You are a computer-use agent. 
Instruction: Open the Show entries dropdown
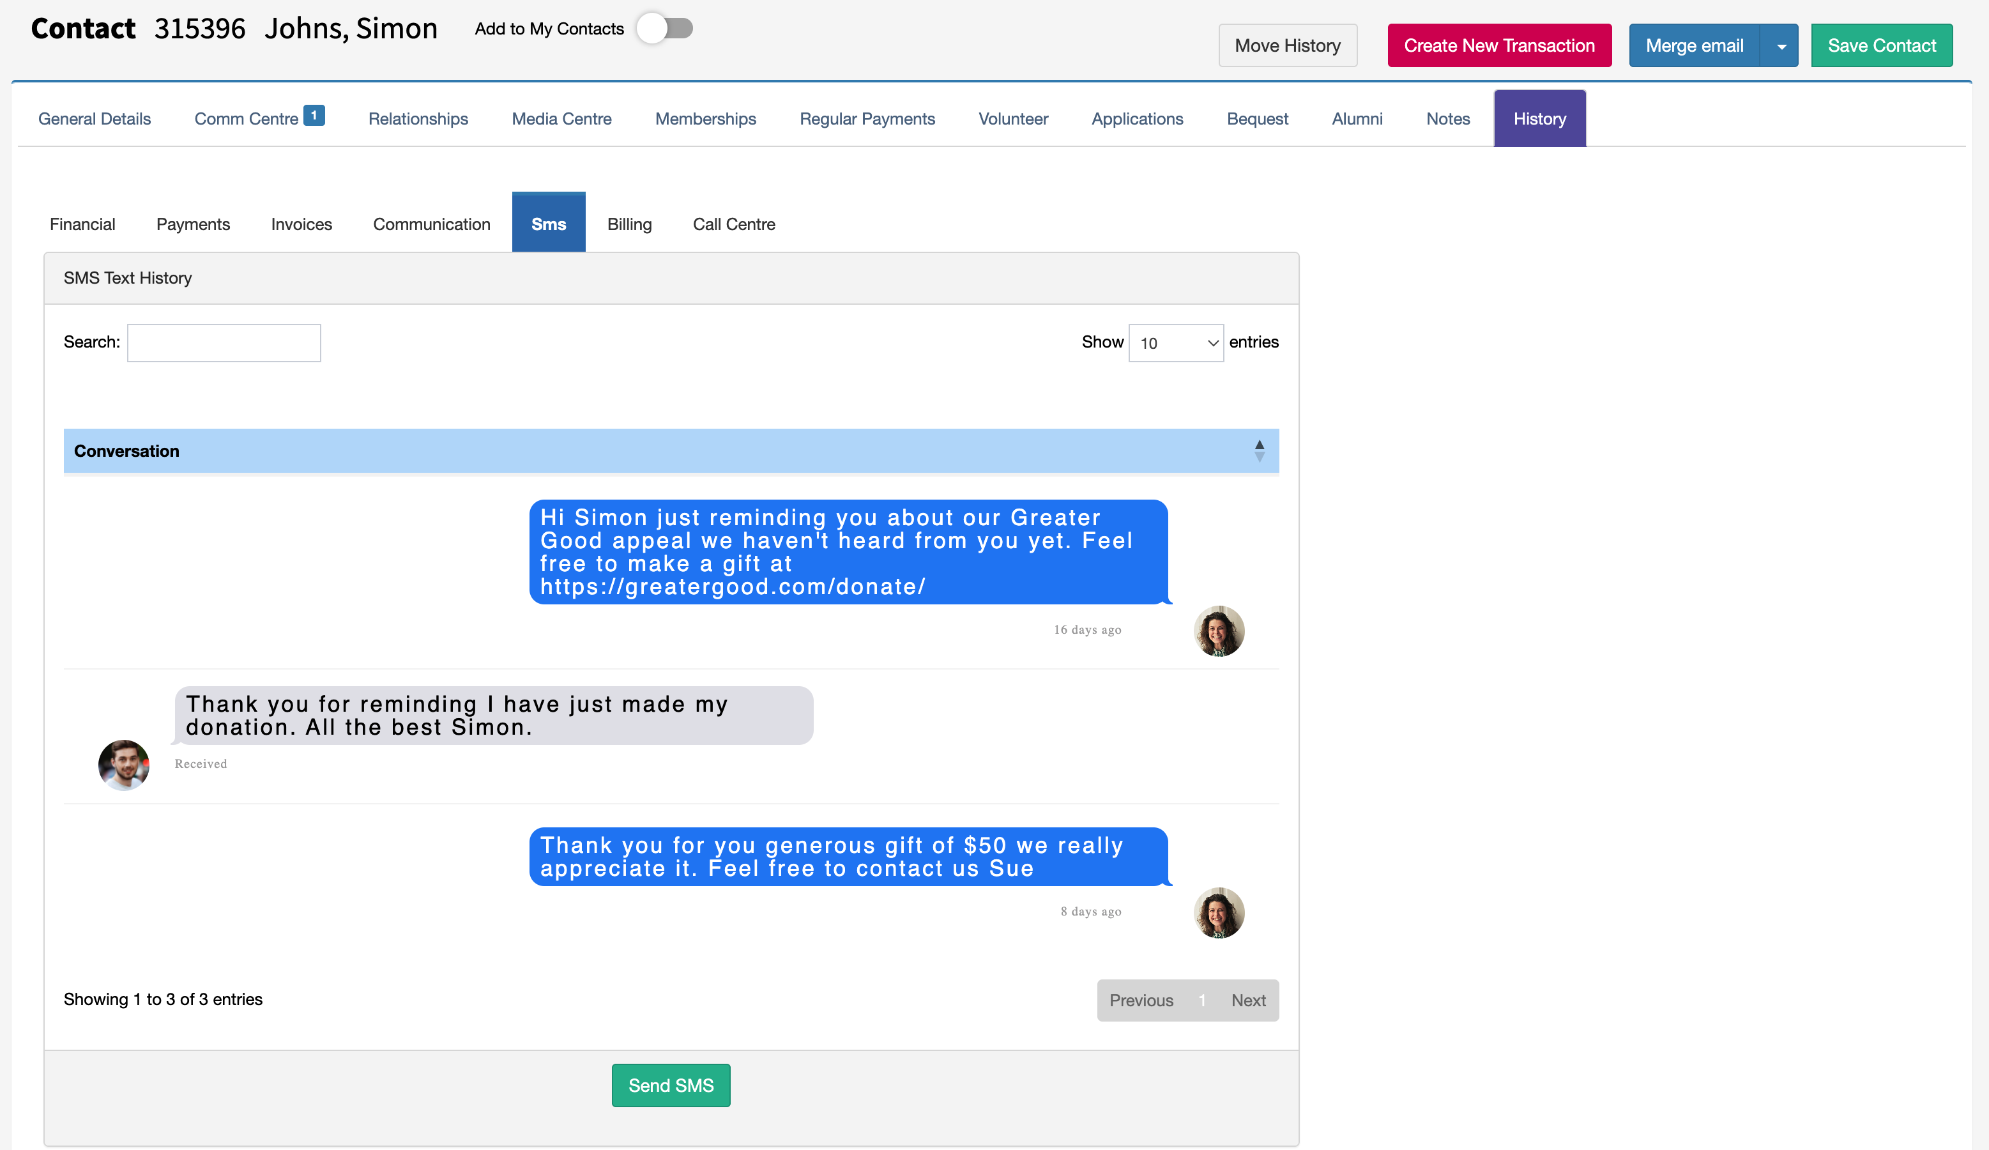pyautogui.click(x=1176, y=342)
